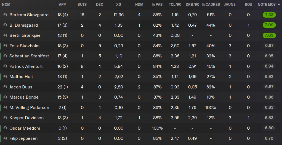Click the % CADRÉS column header

pos(211,5)
